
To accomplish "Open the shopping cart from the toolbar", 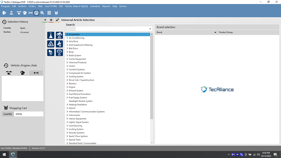I will (x=56, y=13).
